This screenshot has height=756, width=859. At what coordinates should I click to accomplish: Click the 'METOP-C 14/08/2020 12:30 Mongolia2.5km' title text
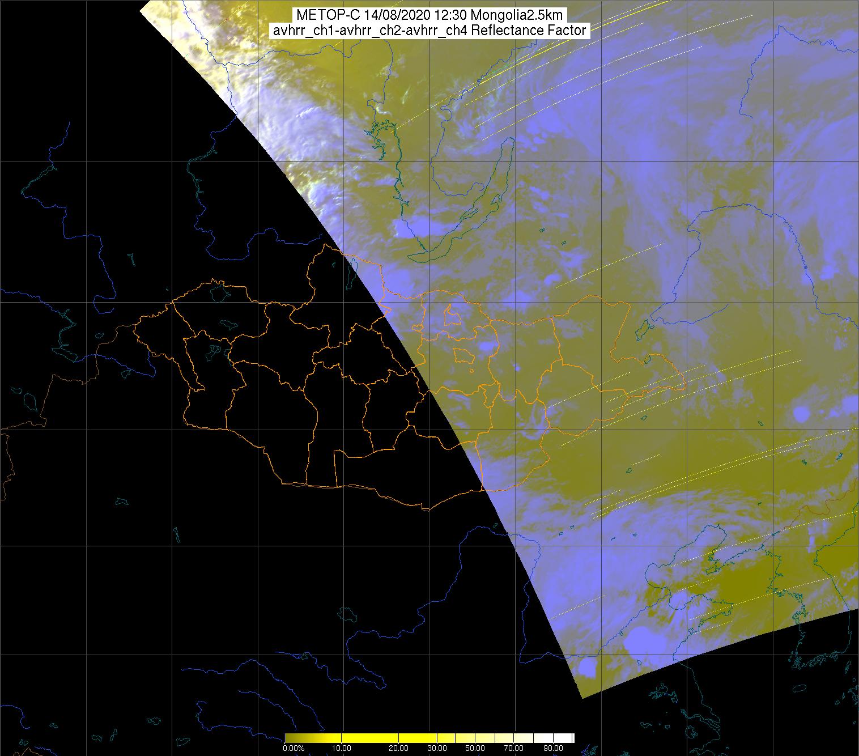[429, 15]
